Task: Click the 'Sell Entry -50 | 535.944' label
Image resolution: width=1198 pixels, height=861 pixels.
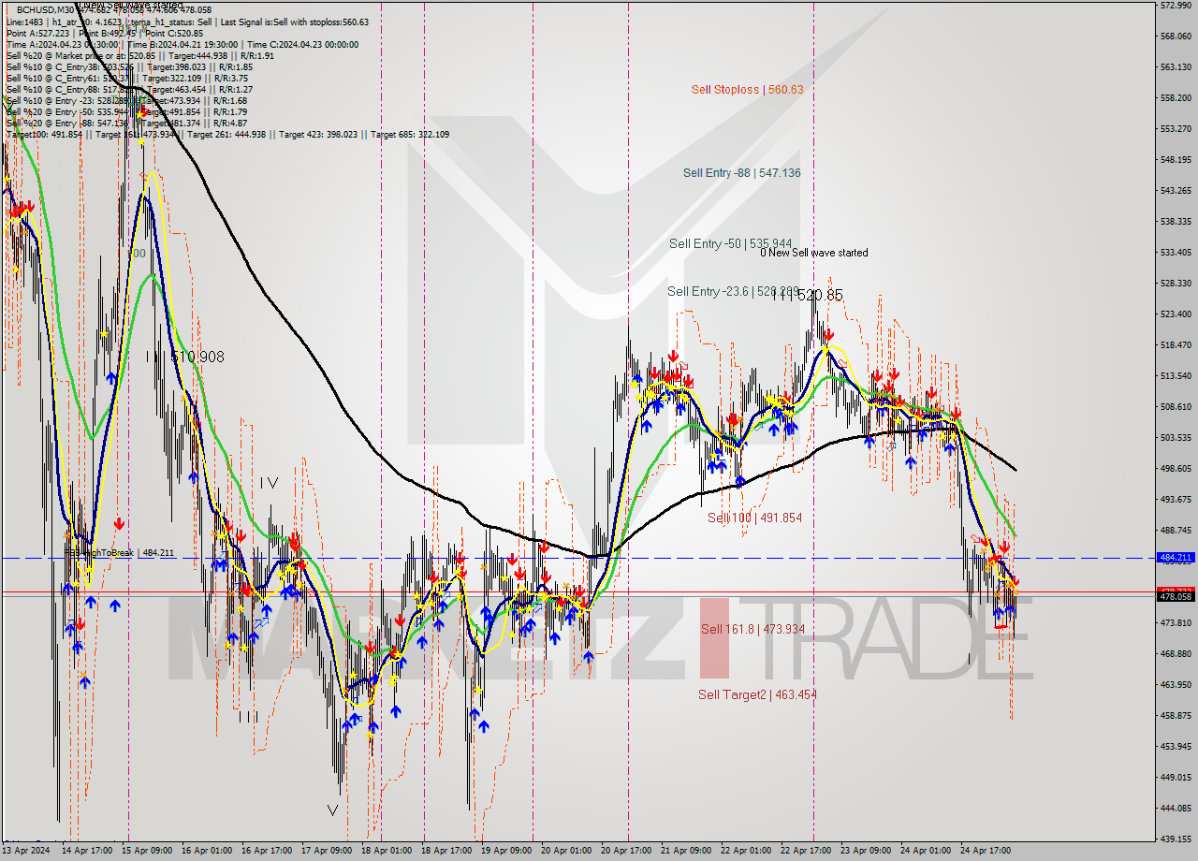Action: (x=730, y=244)
